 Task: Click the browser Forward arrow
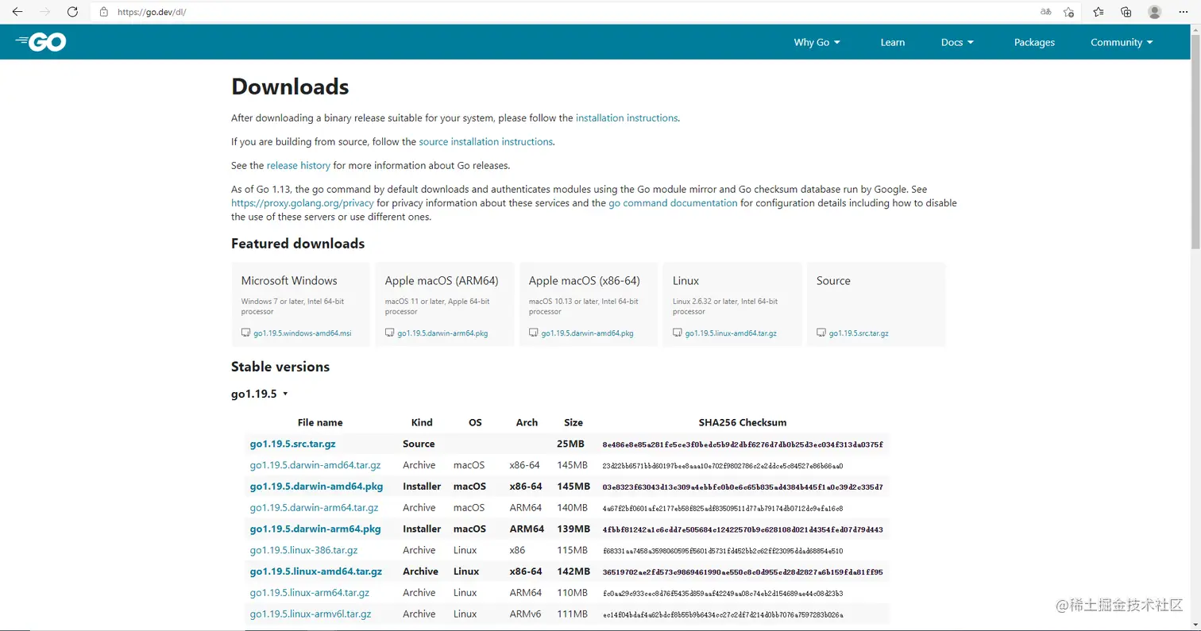click(x=44, y=12)
